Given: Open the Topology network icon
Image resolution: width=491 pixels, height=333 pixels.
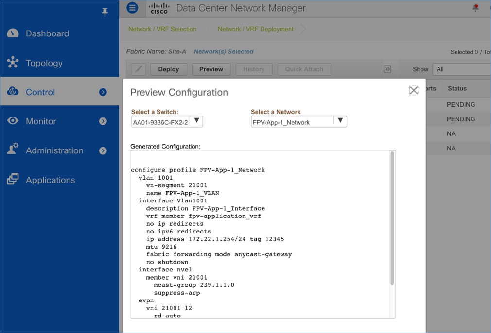Looking at the screenshot, I should (x=13, y=63).
